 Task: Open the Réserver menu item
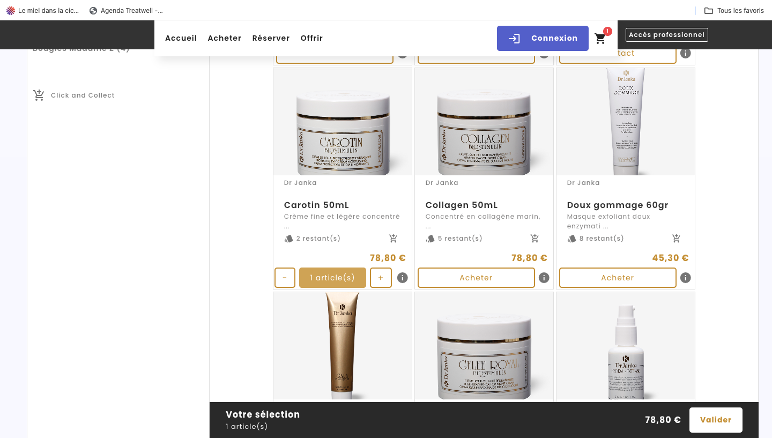click(x=271, y=38)
